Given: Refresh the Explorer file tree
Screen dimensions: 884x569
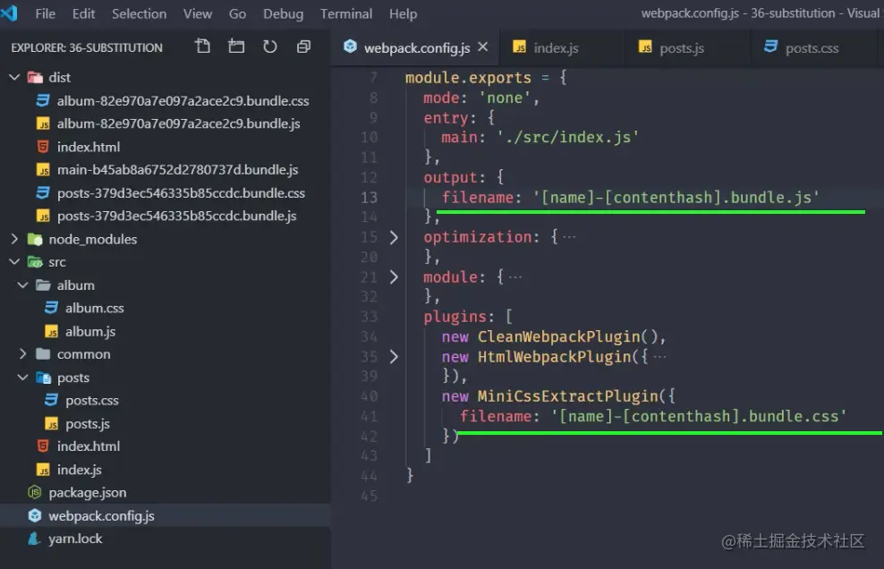Looking at the screenshot, I should [270, 47].
